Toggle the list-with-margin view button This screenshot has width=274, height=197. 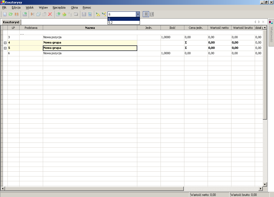152,14
